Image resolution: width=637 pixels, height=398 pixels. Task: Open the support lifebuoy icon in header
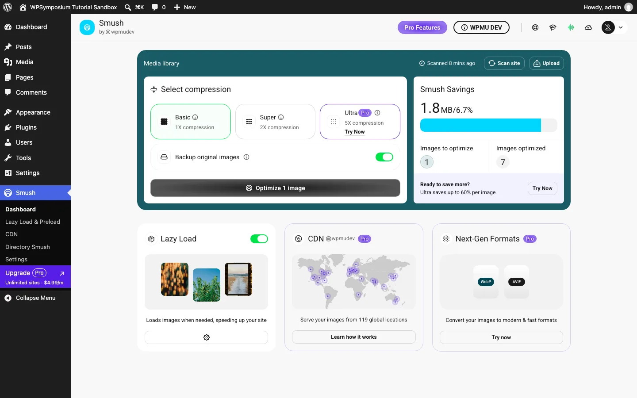(535, 27)
